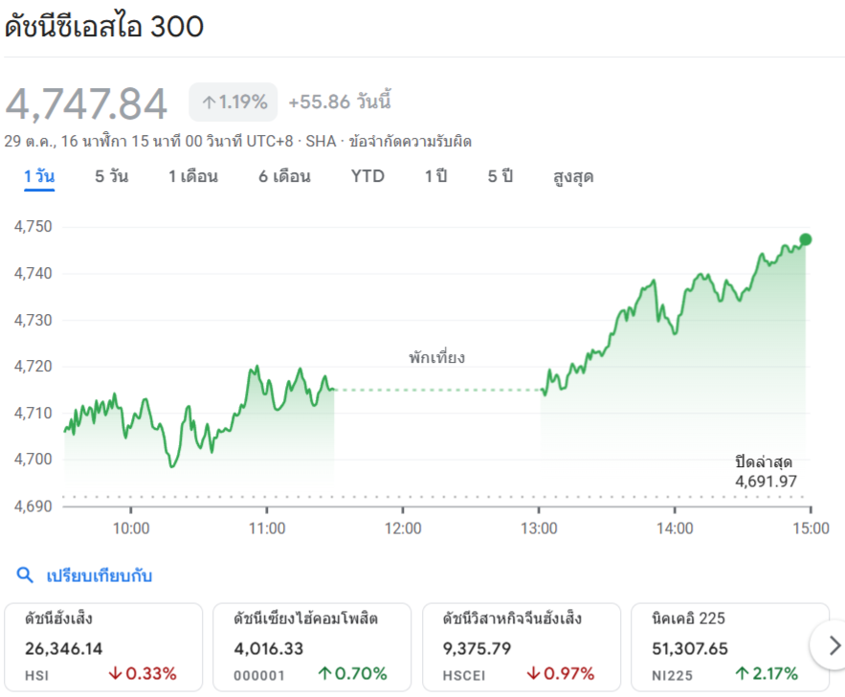Show the 6 เดือน chart
Screen dimensions: 845x697
(284, 176)
